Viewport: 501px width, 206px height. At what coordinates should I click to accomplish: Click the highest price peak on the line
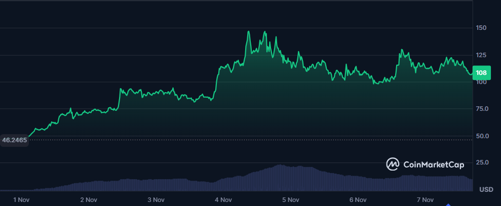click(249, 31)
